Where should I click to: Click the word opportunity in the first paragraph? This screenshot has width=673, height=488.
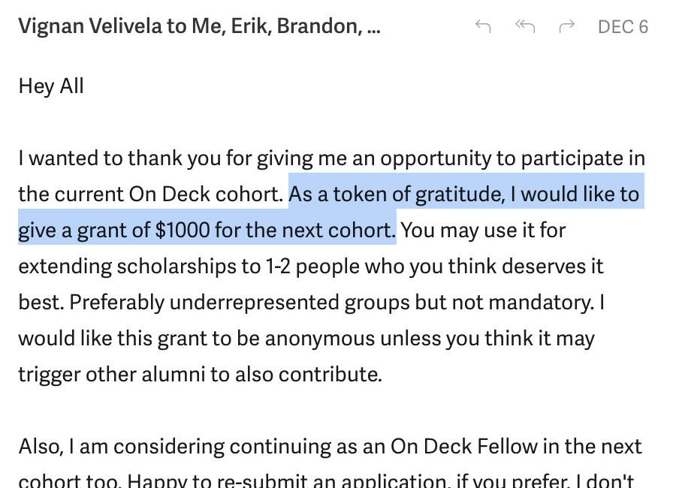click(x=436, y=158)
